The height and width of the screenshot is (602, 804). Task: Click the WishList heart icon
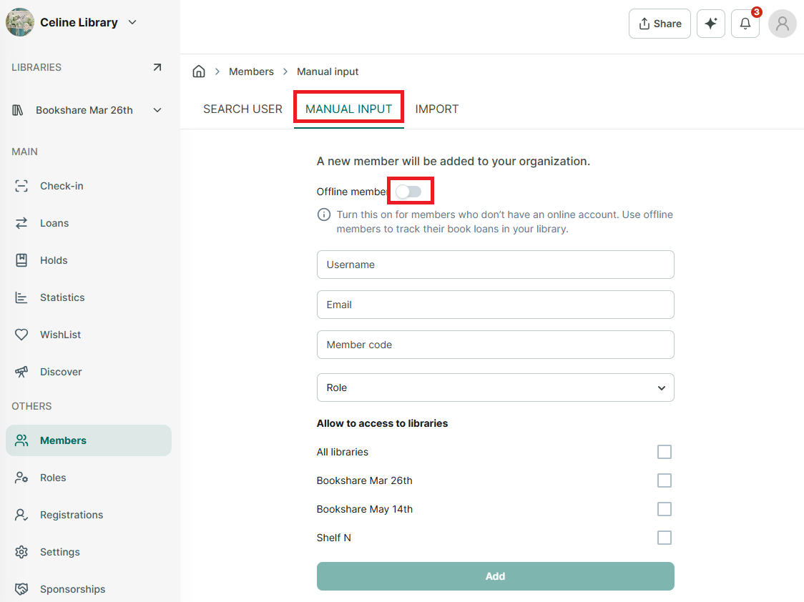tap(21, 335)
